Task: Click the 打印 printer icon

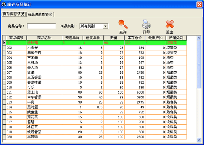Action: (146, 24)
